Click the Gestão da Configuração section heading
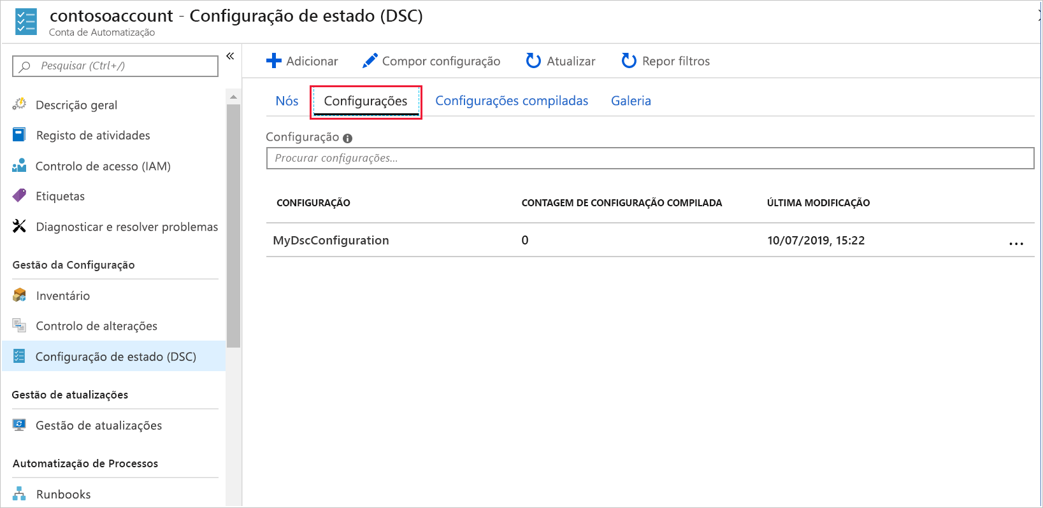This screenshot has height=508, width=1043. [x=74, y=265]
